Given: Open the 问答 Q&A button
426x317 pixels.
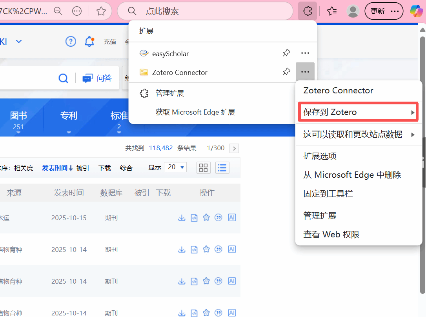Looking at the screenshot, I should [97, 78].
